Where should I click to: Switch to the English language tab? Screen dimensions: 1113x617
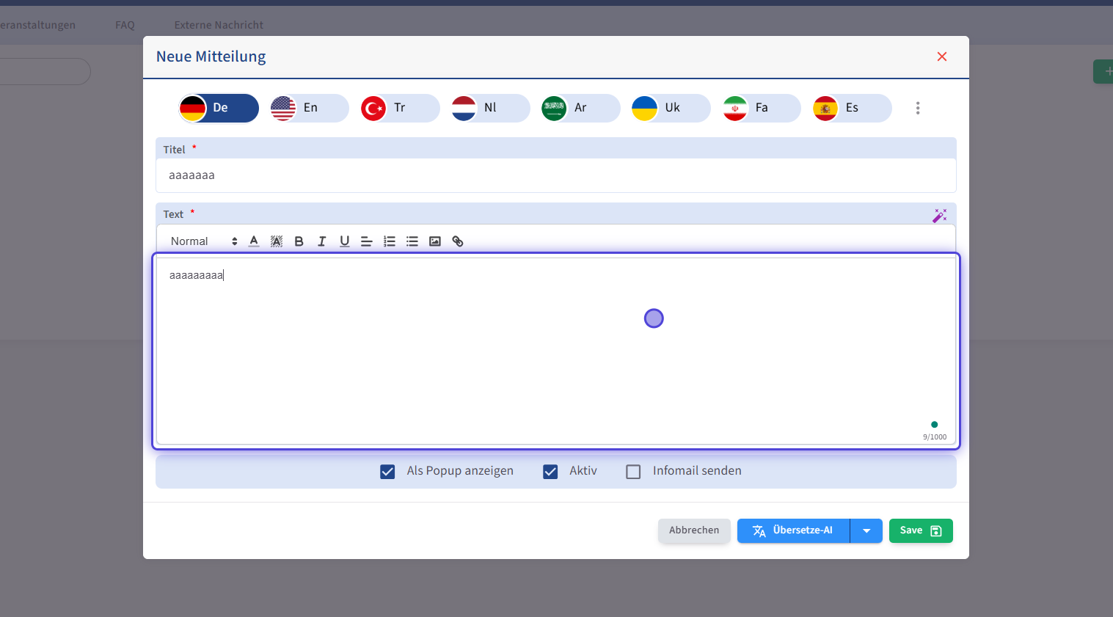point(309,109)
